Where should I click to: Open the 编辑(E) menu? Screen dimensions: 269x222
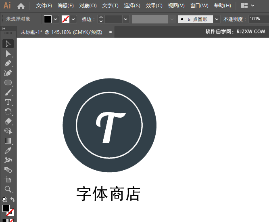click(x=66, y=6)
